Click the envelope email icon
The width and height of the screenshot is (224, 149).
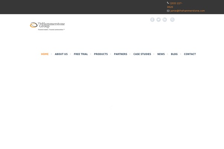click(168, 11)
